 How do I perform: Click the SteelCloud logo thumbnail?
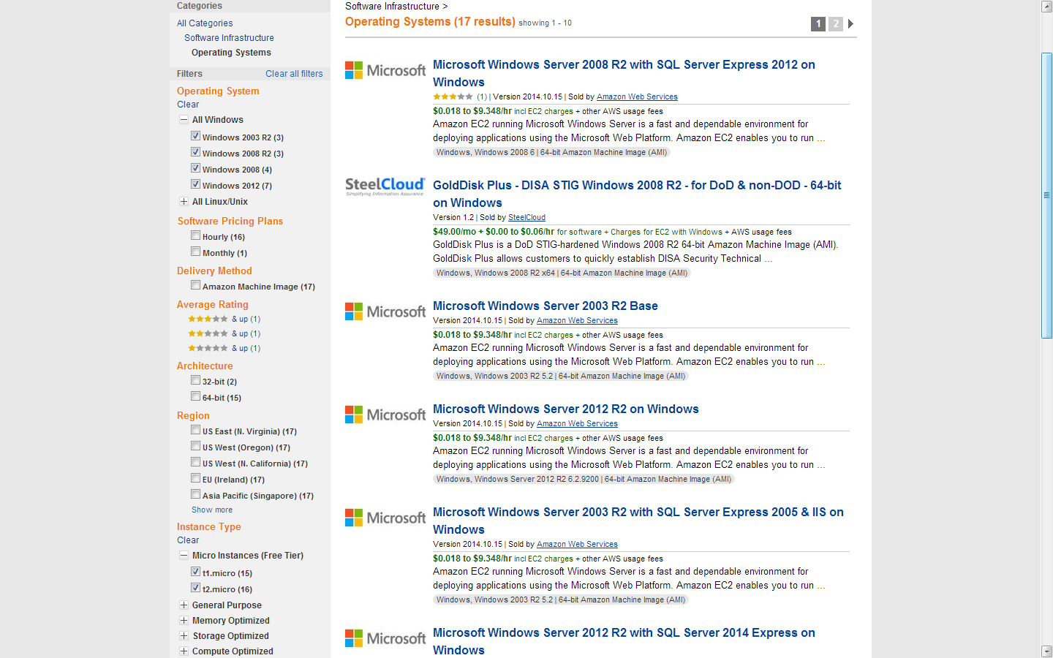tap(385, 186)
